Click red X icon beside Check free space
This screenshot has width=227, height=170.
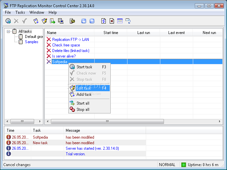click(x=49, y=45)
